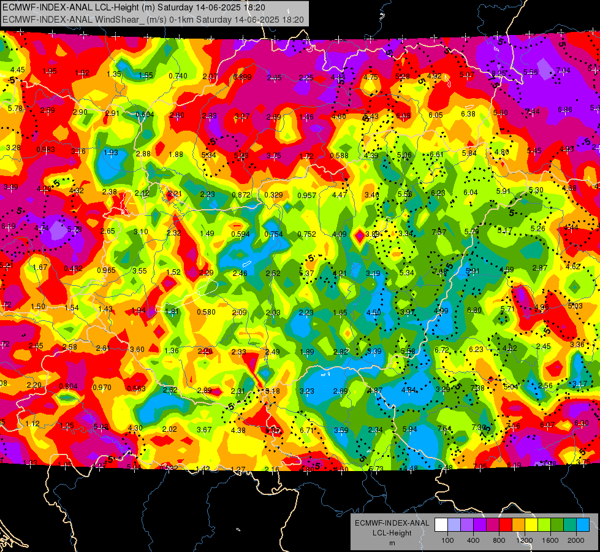The width and height of the screenshot is (600, 552).
Task: Click the 'm' unit label in legend
Action: (x=392, y=543)
